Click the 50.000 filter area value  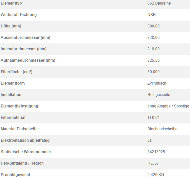pos(153,72)
